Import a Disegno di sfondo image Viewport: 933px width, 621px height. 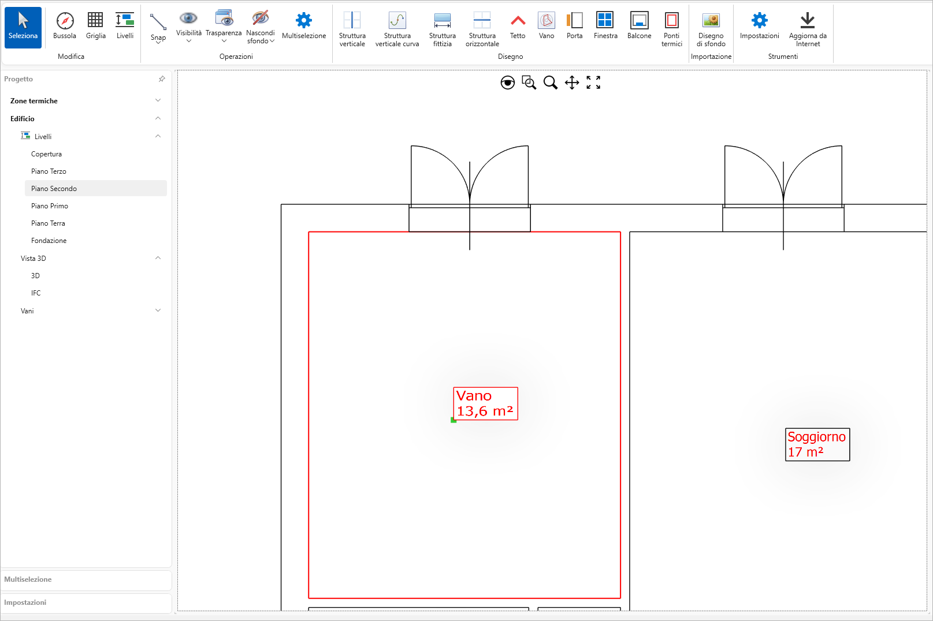coord(711,28)
